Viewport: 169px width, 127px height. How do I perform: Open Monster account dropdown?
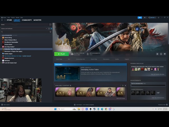(153, 18)
